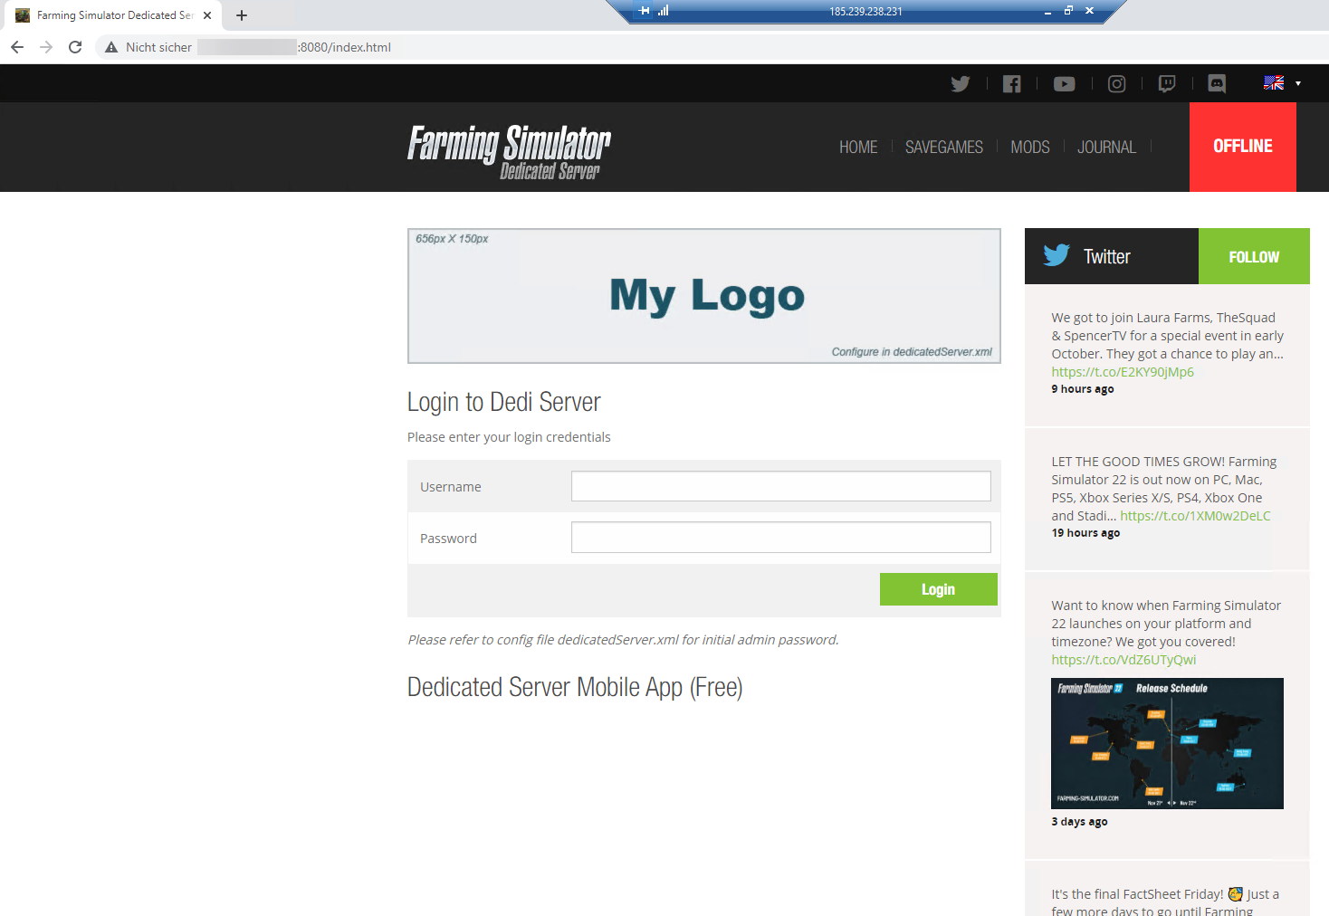Screen dimensions: 1329x916
Task: Click the dedicatedServer.xml admin password note
Action: click(x=623, y=640)
